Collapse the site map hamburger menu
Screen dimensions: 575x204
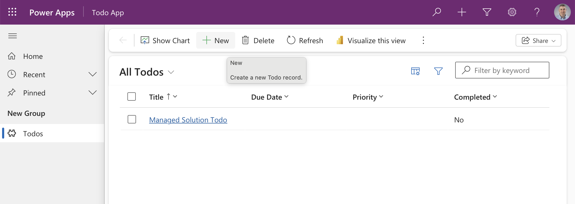(13, 36)
